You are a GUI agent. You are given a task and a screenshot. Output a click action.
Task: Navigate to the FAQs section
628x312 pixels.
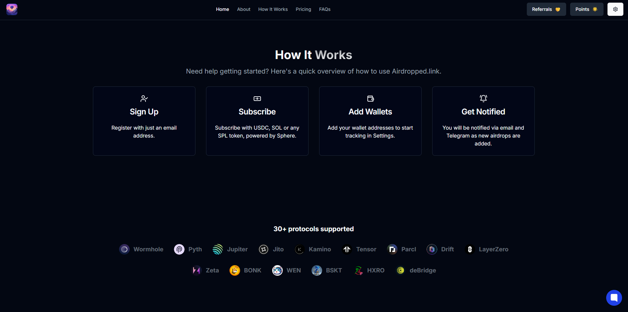click(x=325, y=9)
